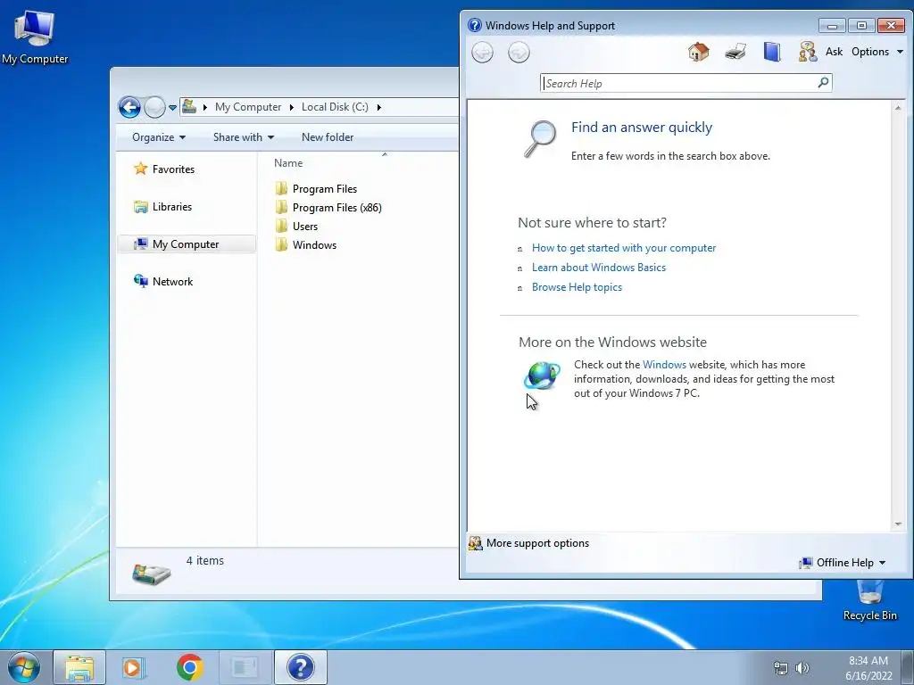Open recent pages dropdown arrow in Explorer
Viewport: 914px width, 685px height.
(172, 108)
